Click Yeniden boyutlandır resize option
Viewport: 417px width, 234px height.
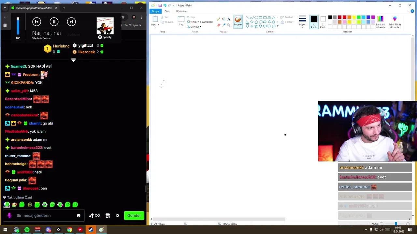[200, 22]
